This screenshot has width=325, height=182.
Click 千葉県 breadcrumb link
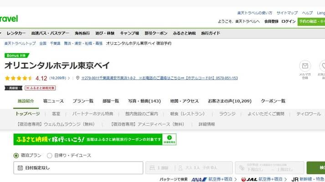point(55,43)
